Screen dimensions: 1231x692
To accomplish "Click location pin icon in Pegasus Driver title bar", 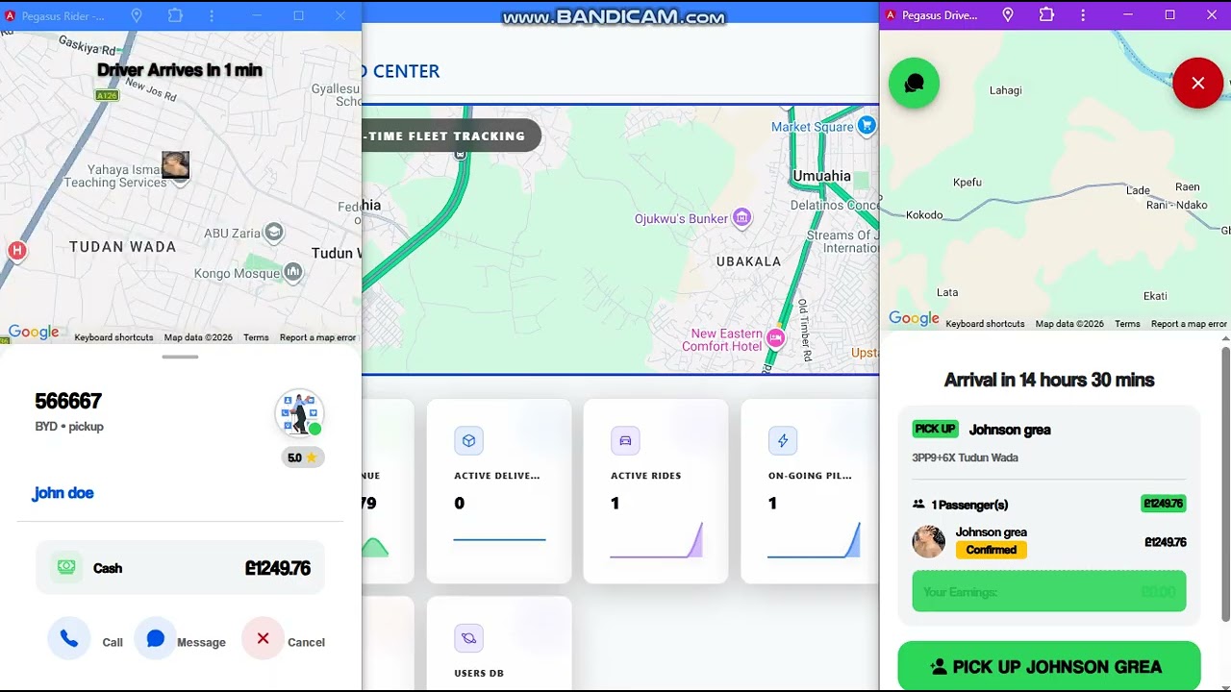I will 1008,15.
